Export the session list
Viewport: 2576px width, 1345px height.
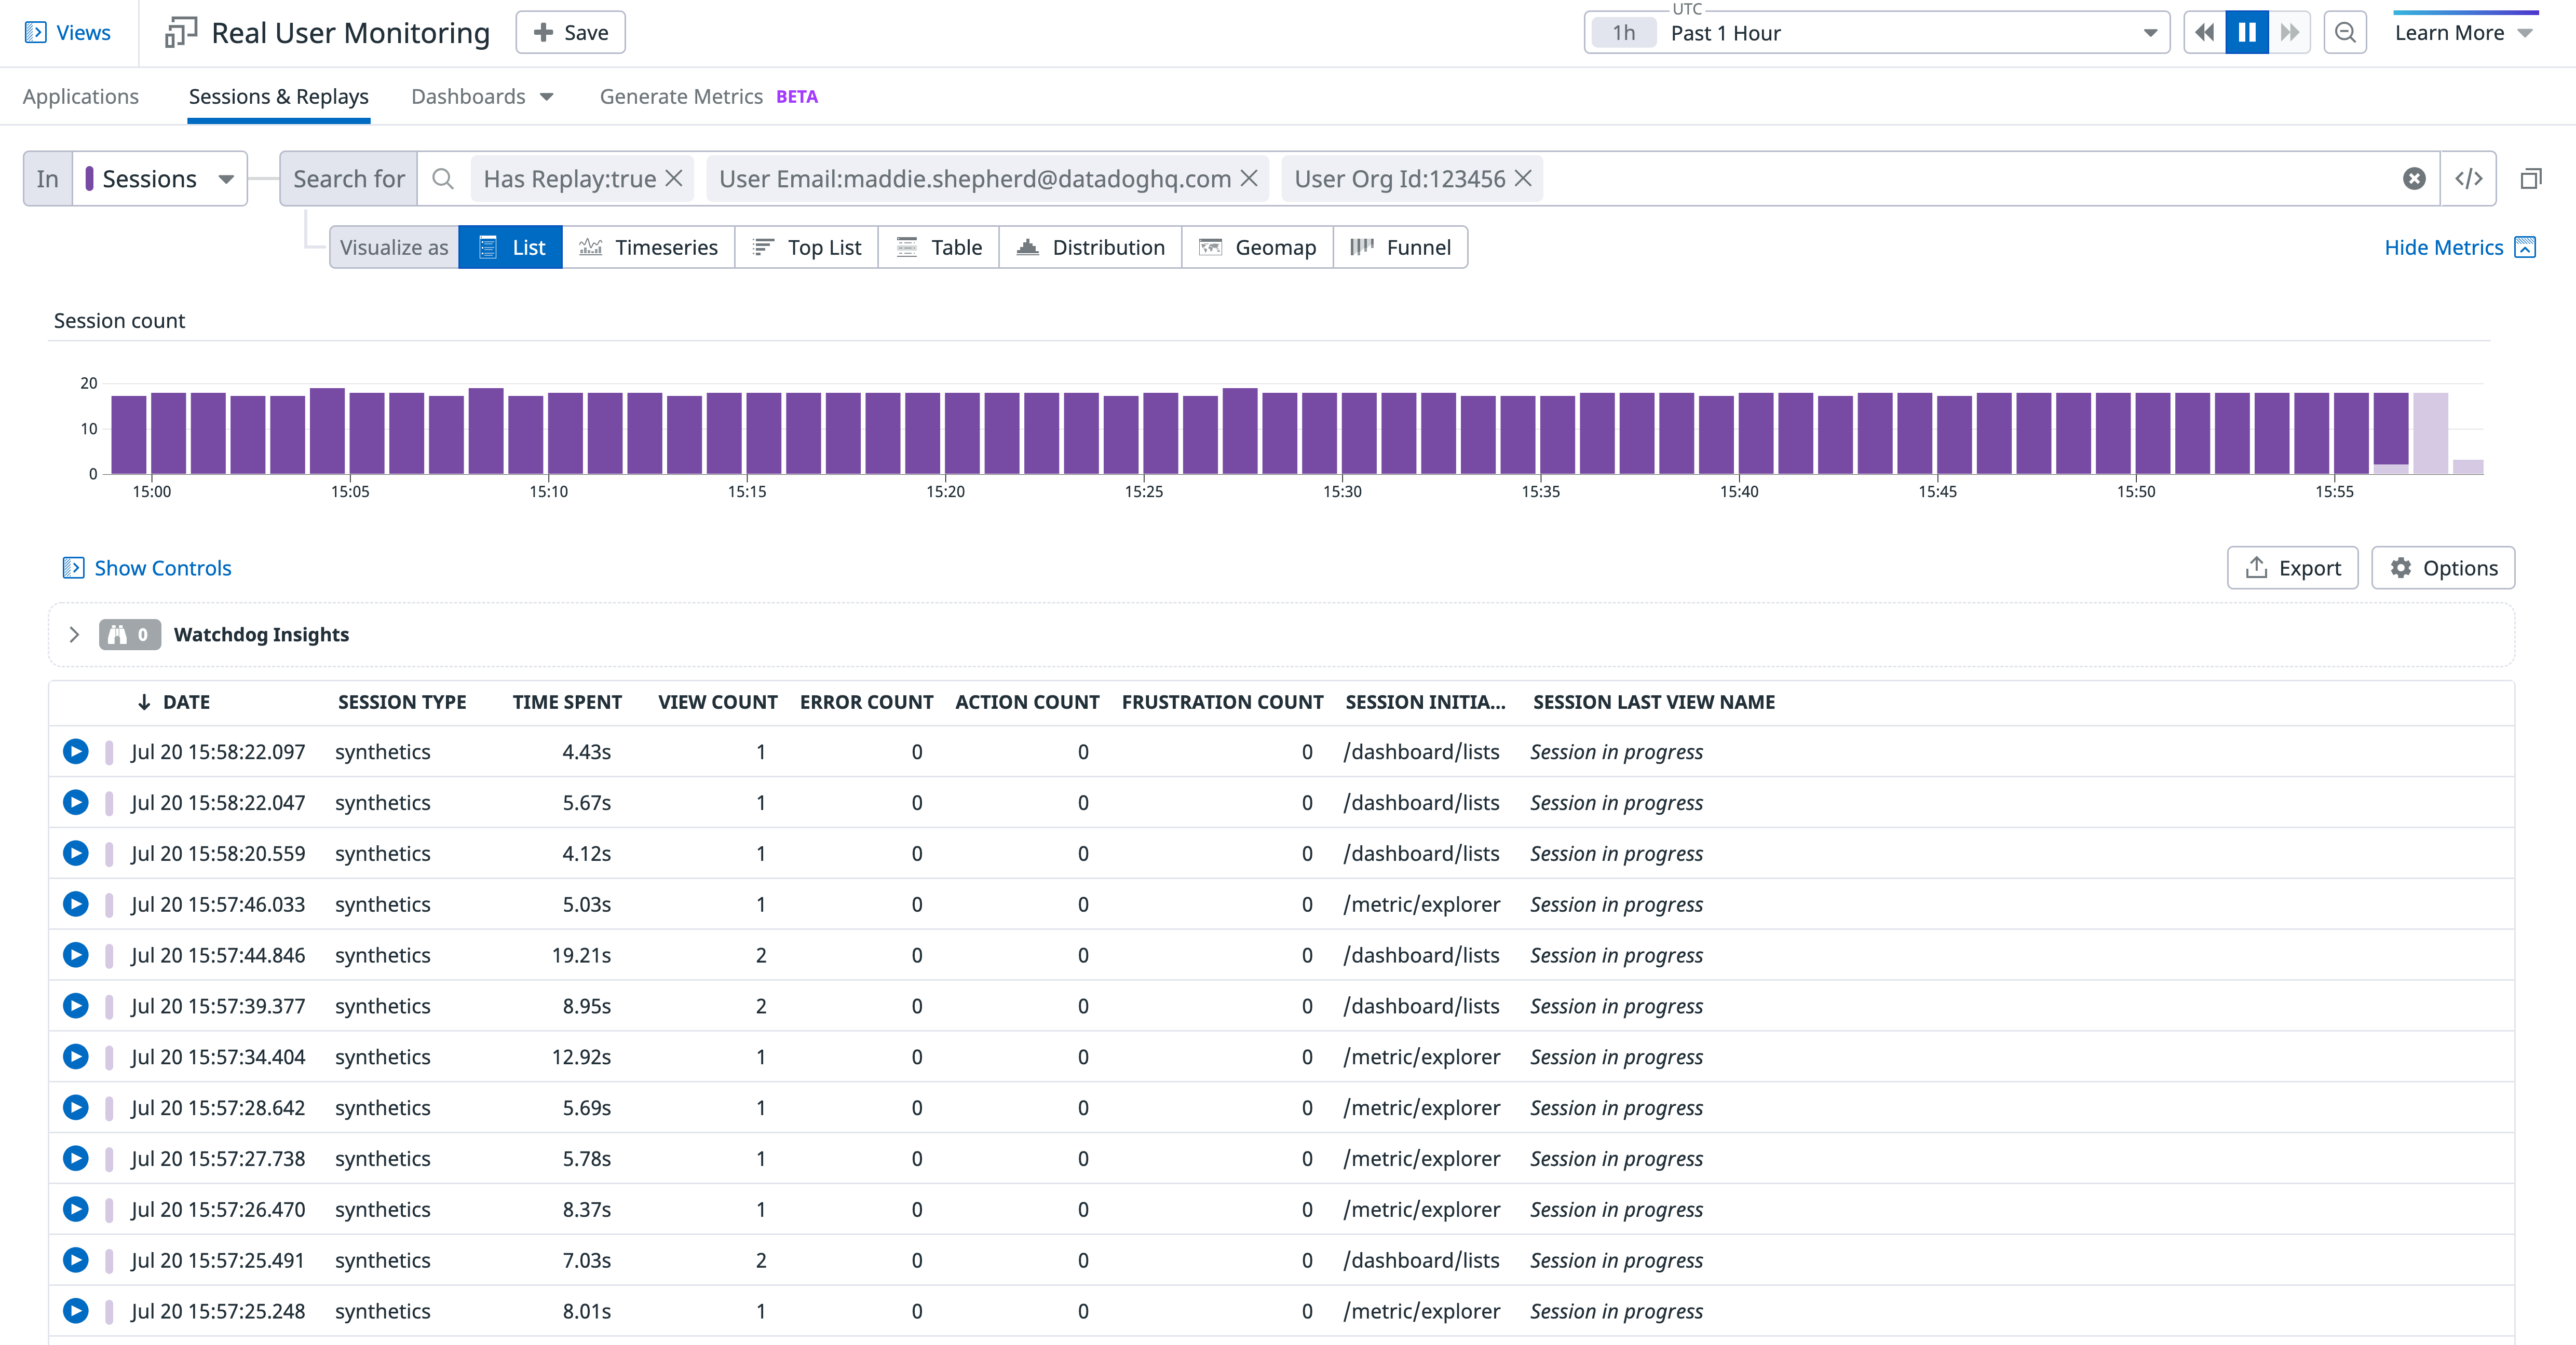click(x=2292, y=568)
